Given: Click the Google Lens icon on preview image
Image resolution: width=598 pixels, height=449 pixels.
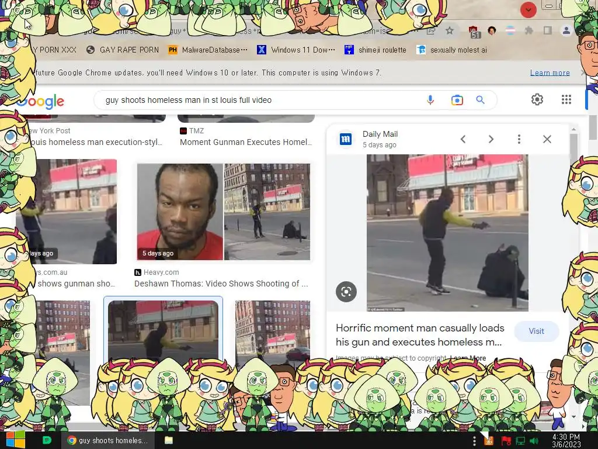Looking at the screenshot, I should click(346, 292).
